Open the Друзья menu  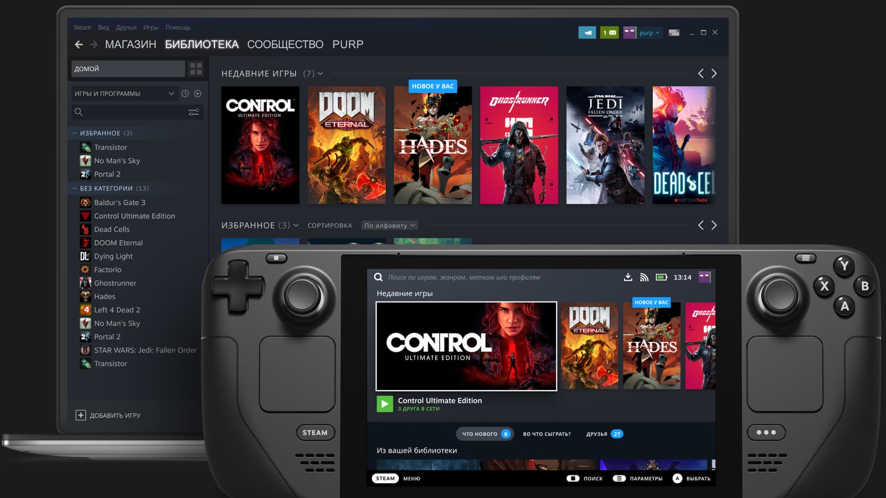coord(126,27)
